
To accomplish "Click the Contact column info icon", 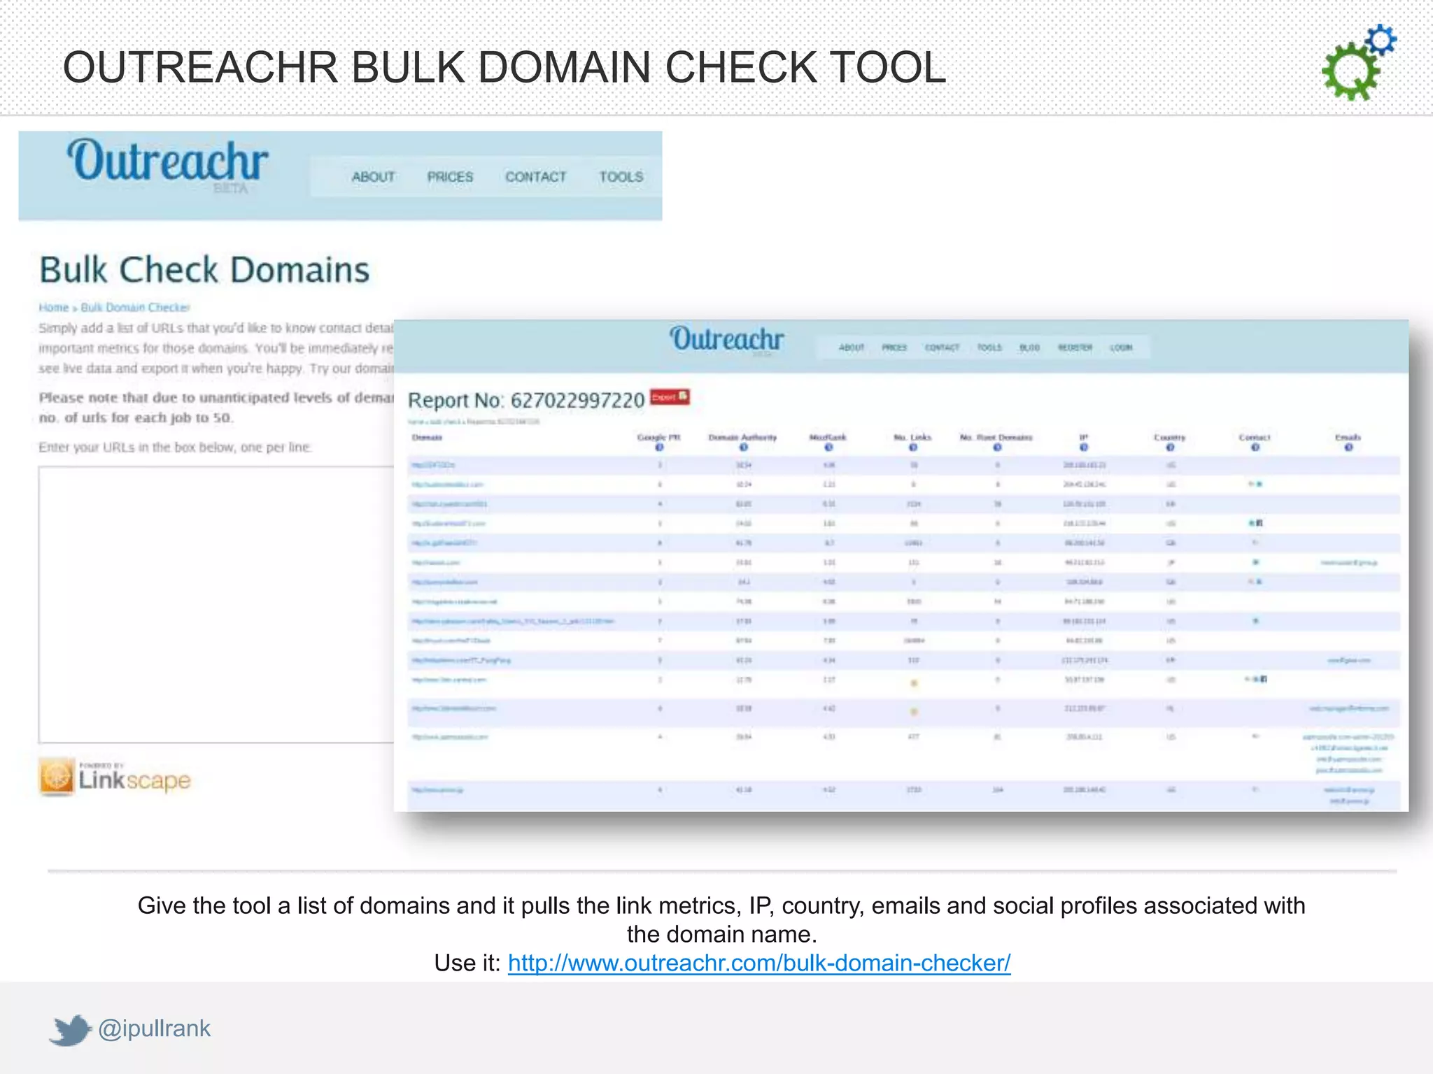I will 1255,447.
